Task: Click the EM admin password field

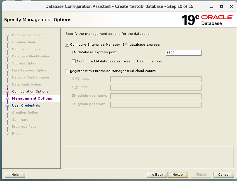Action: [x=156, y=105]
